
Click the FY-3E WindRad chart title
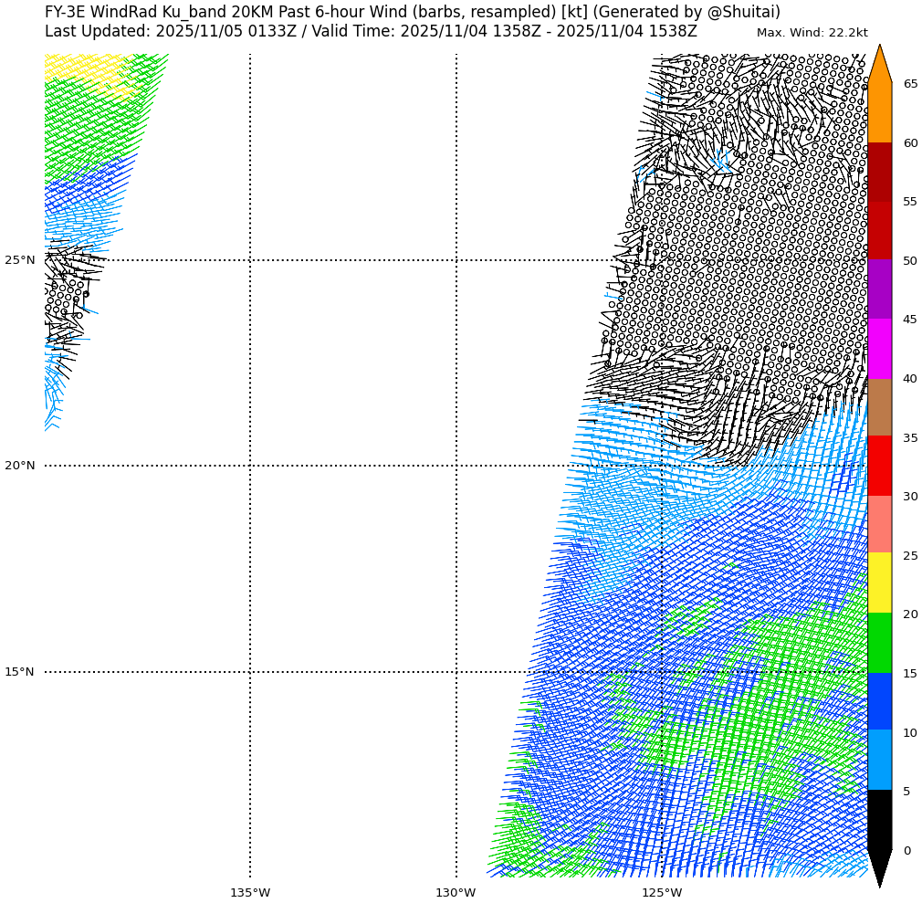tap(413, 12)
